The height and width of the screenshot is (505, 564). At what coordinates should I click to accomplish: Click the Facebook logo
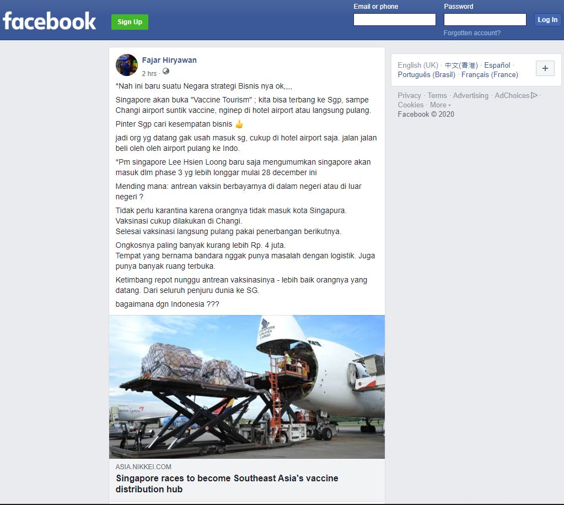[x=49, y=21]
